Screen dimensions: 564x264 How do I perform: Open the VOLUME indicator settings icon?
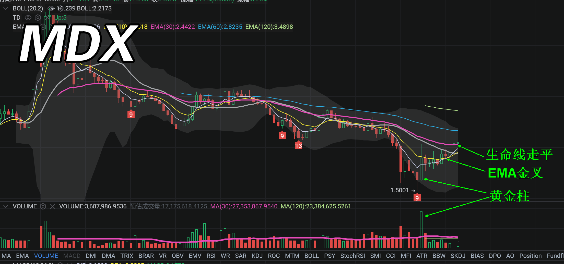coord(43,206)
